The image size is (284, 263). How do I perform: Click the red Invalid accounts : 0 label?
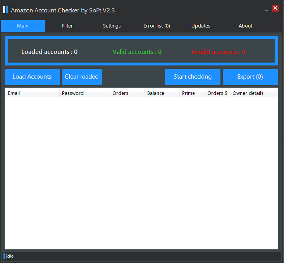(x=218, y=52)
